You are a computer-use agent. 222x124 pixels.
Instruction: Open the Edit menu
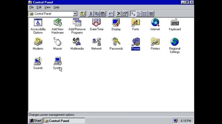coord(39,7)
